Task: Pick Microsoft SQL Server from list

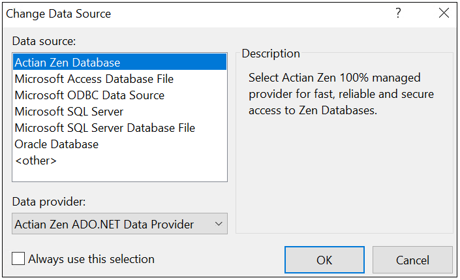Action: (119, 112)
